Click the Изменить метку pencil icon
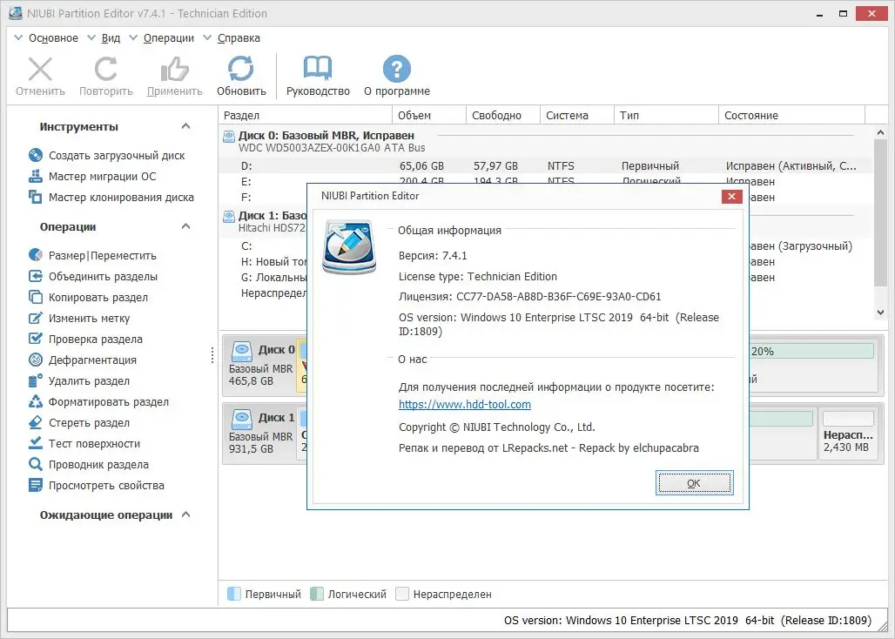The height and width of the screenshot is (639, 895). 36,318
